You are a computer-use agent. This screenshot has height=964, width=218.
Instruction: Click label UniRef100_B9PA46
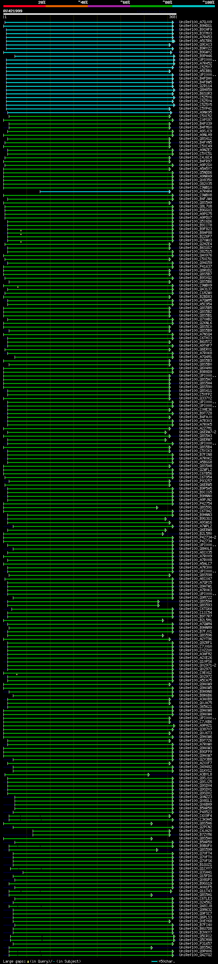(195, 56)
